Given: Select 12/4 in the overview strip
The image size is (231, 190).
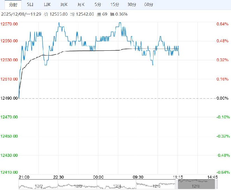Looking at the screenshot, I should (x=117, y=185).
